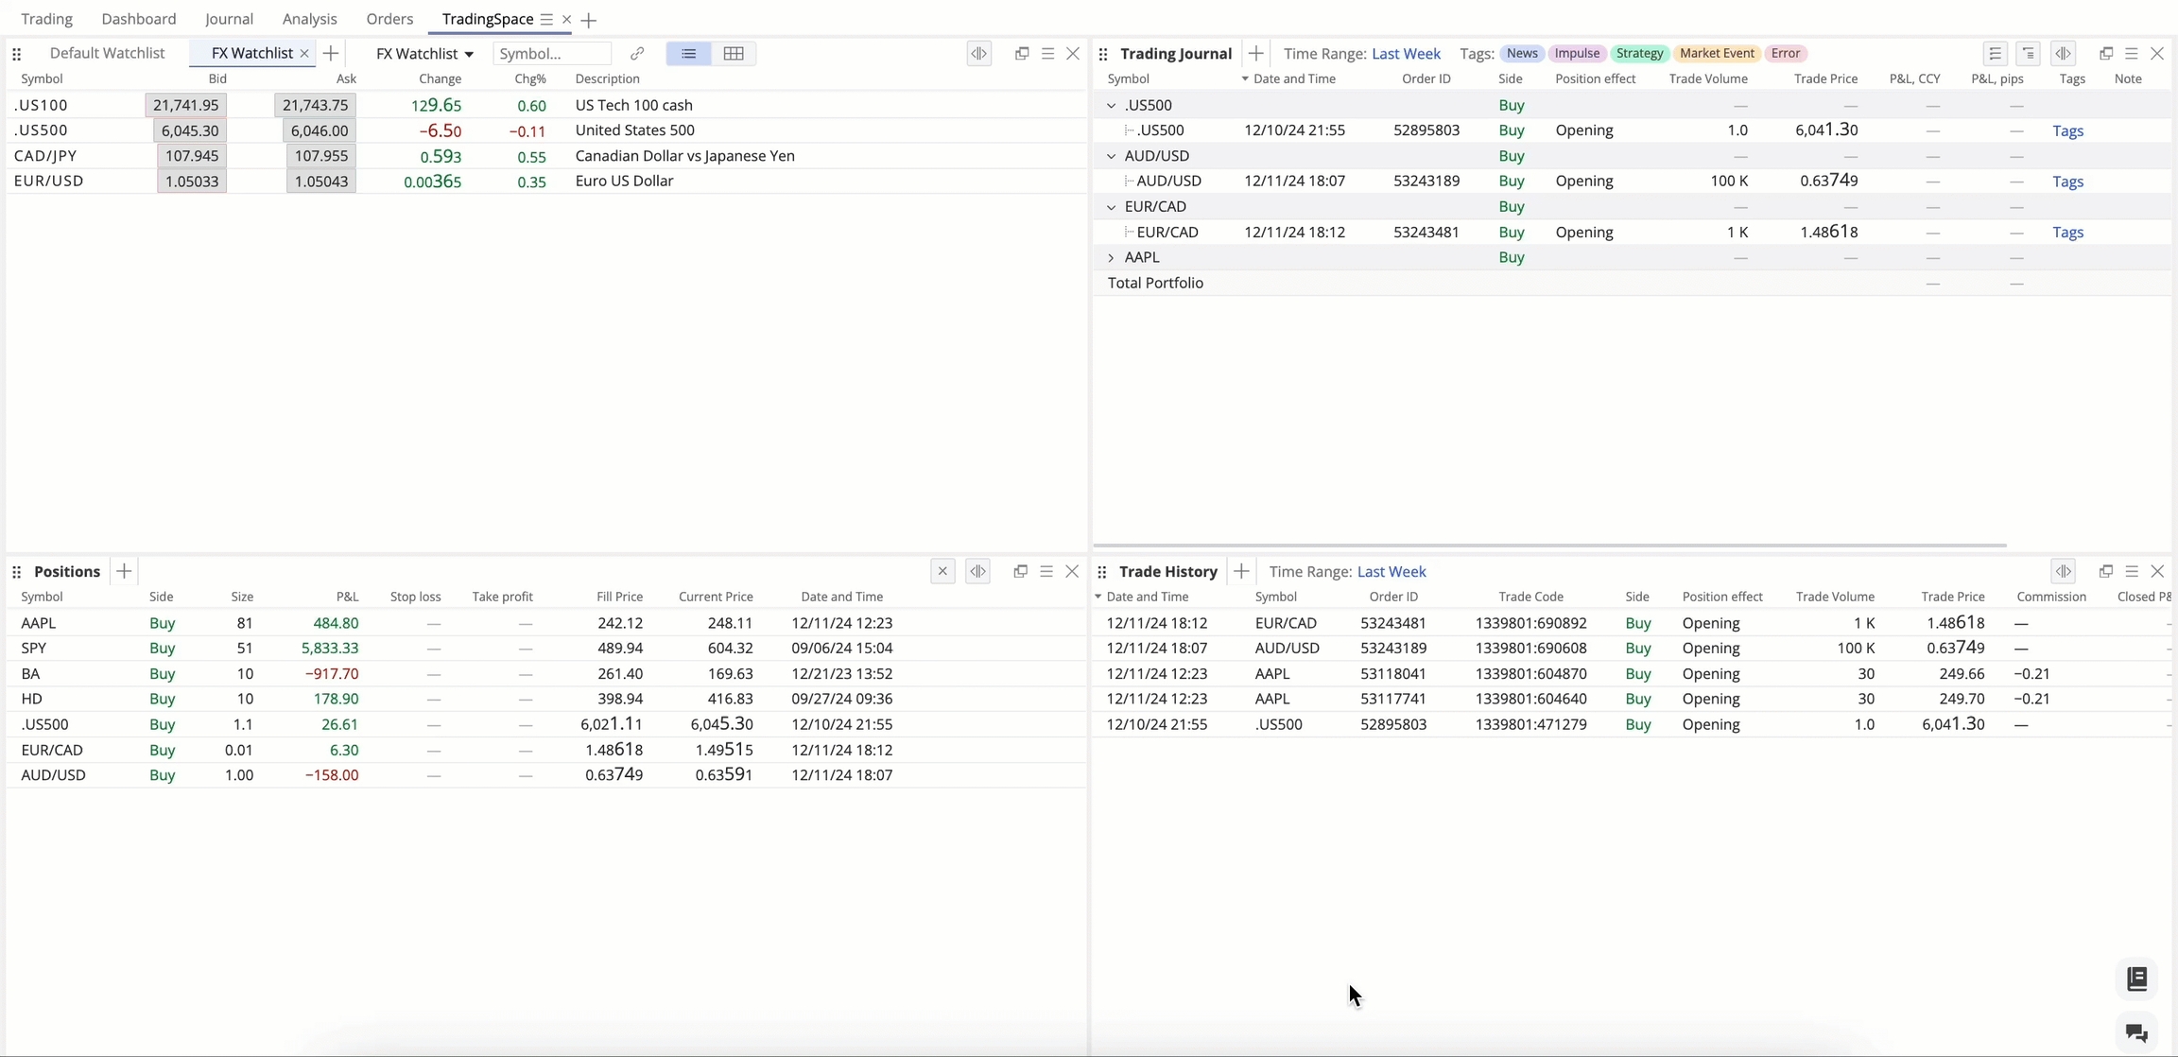The image size is (2178, 1057).
Task: Open the FX Watchlist dropdown
Action: pyautogui.click(x=424, y=54)
